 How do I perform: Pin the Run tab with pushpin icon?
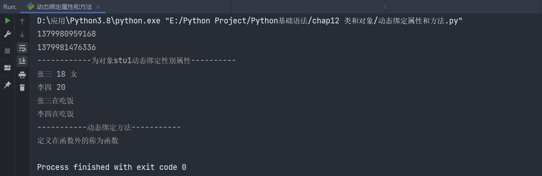[x=7, y=85]
